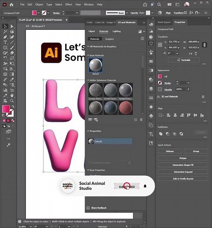Click Horizontal Align Left icon
The image size is (212, 228).
pos(168,115)
